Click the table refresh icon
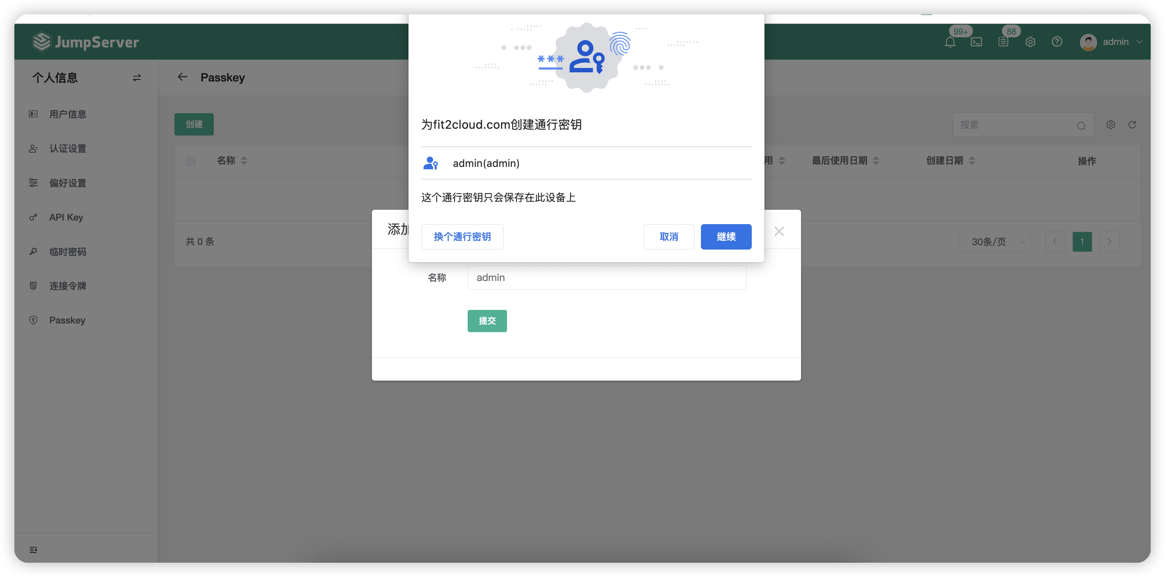The width and height of the screenshot is (1165, 577). 1132,125
